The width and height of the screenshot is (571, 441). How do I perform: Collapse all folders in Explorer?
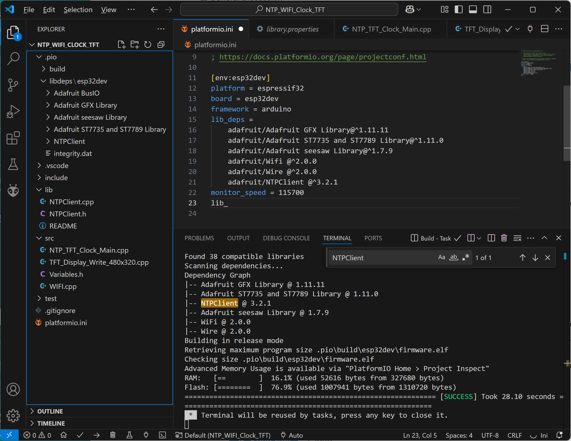click(x=161, y=44)
